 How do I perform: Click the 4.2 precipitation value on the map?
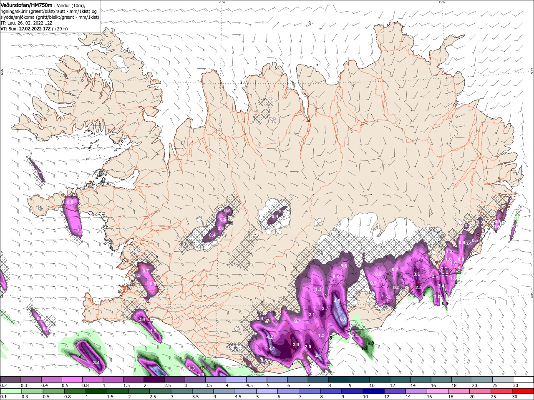pyautogui.click(x=270, y=337)
